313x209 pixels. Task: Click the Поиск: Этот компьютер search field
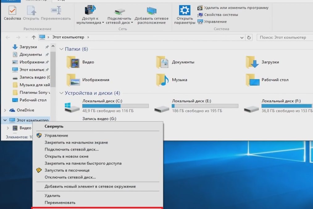[x=285, y=37]
